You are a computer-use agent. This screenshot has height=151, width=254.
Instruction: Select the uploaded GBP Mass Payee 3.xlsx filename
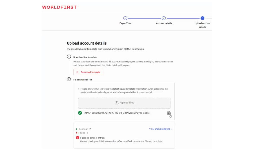pos(117,113)
